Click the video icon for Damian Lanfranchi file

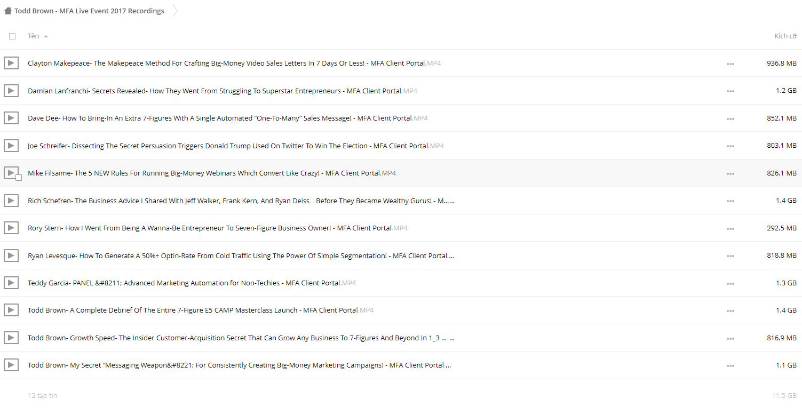point(11,91)
